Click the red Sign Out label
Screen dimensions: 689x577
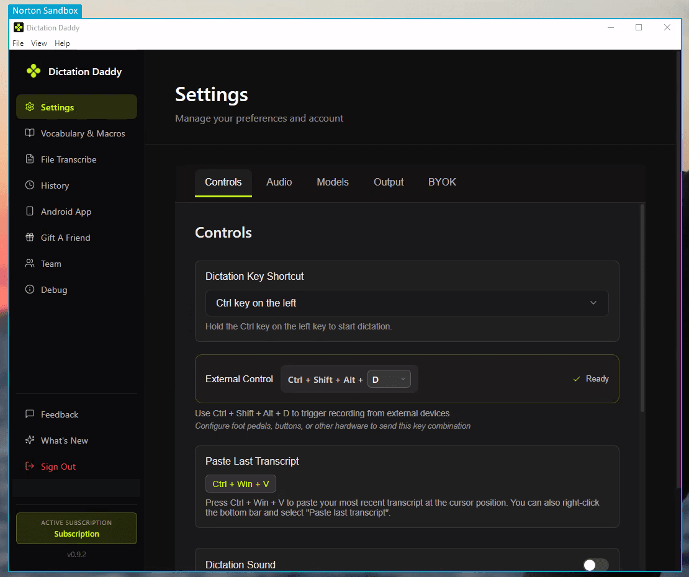pyautogui.click(x=58, y=467)
